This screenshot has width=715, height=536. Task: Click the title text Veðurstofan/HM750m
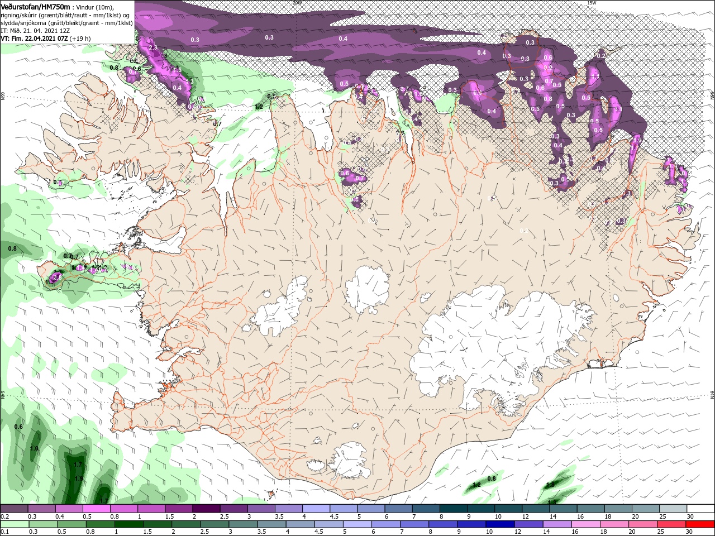click(x=35, y=6)
